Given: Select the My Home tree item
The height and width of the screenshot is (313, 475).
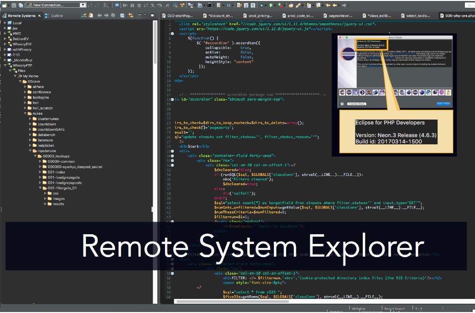Looking at the screenshot, I should pos(28,76).
